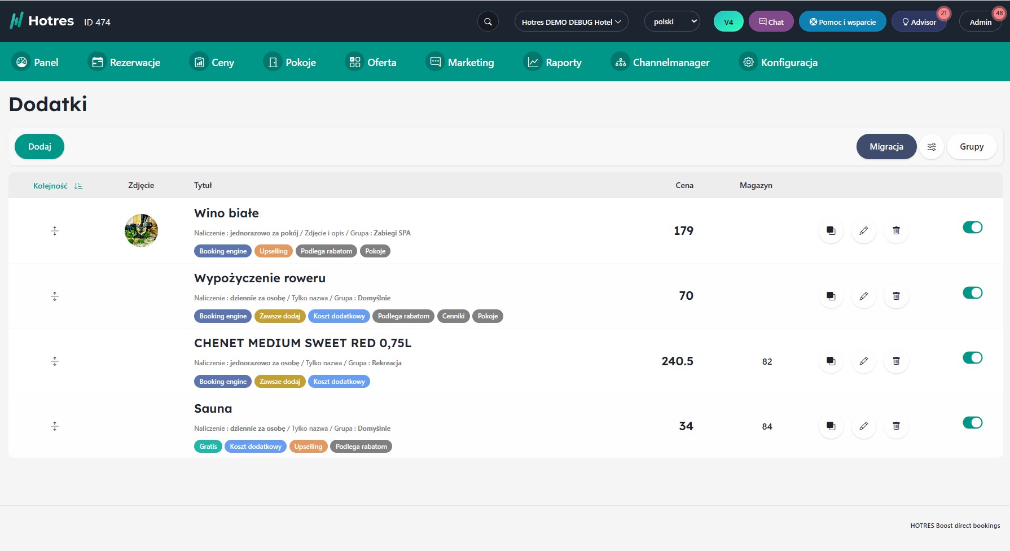Delete the Wino białe add-on

(896, 231)
